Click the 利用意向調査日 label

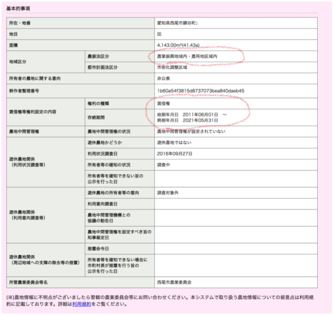[x=102, y=204]
